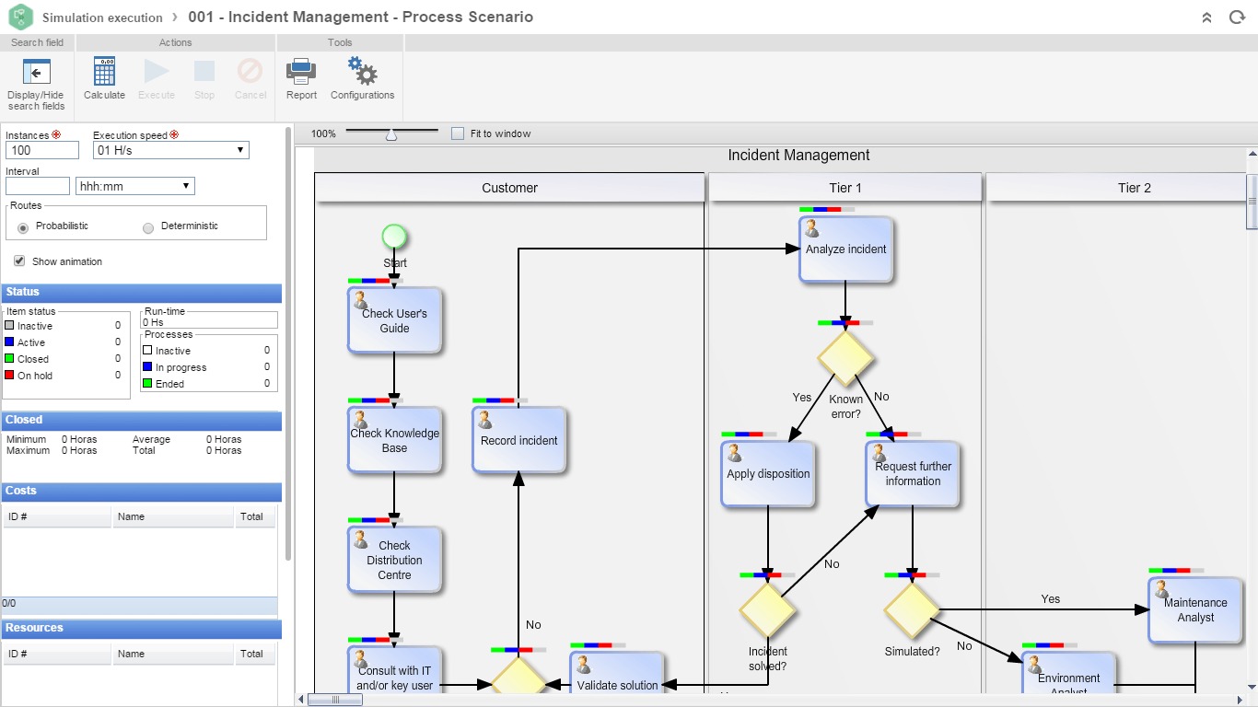Disable the Show animation checkbox
1258x707 pixels.
pyautogui.click(x=19, y=260)
